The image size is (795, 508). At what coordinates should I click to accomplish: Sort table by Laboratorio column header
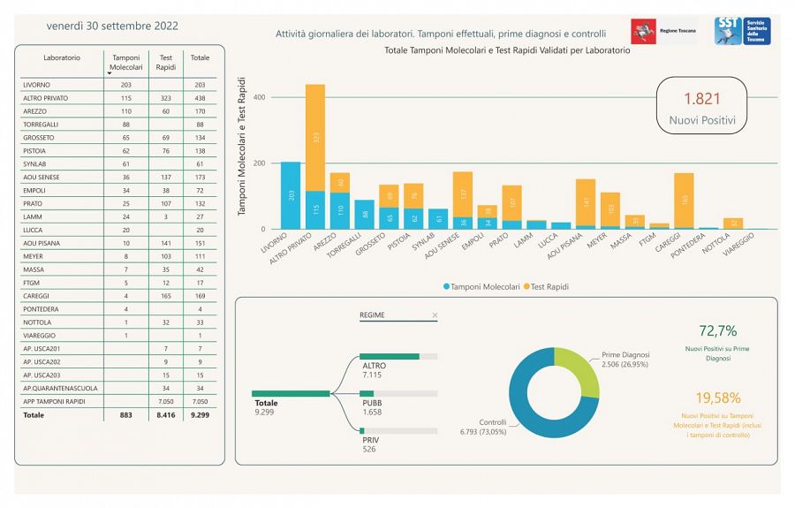62,58
